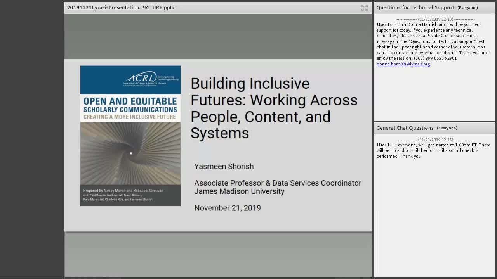Click the timestamp in the General Chat pod
Image resolution: width=497 pixels, height=279 pixels.
click(435, 139)
